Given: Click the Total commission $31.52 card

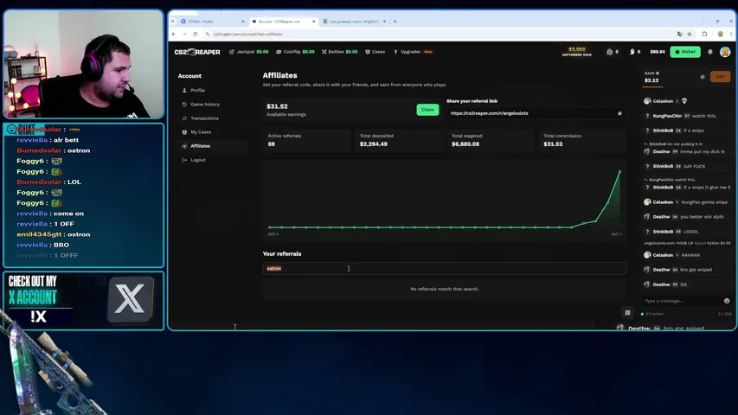Looking at the screenshot, I should click(582, 140).
